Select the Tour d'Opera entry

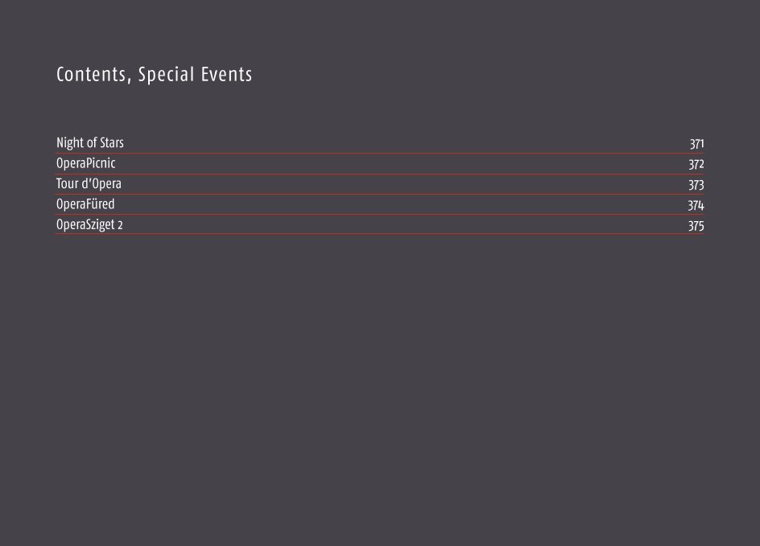coord(89,184)
